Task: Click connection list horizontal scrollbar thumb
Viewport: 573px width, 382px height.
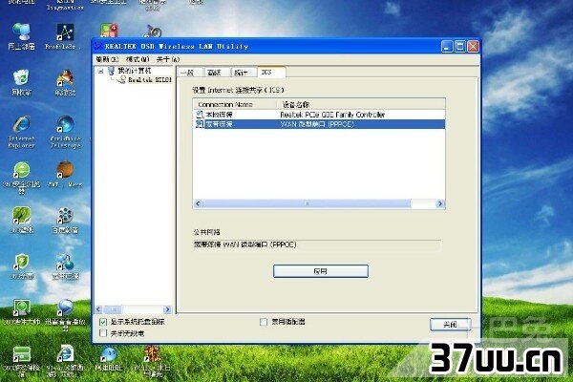Action: [307, 203]
